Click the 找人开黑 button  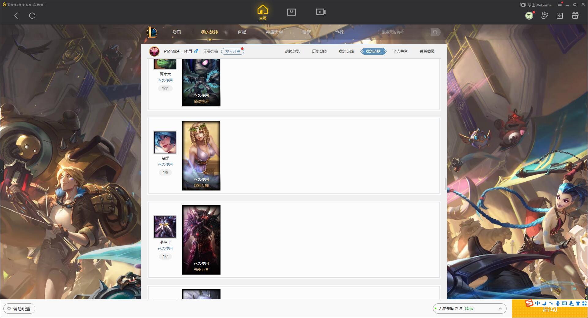233,51
